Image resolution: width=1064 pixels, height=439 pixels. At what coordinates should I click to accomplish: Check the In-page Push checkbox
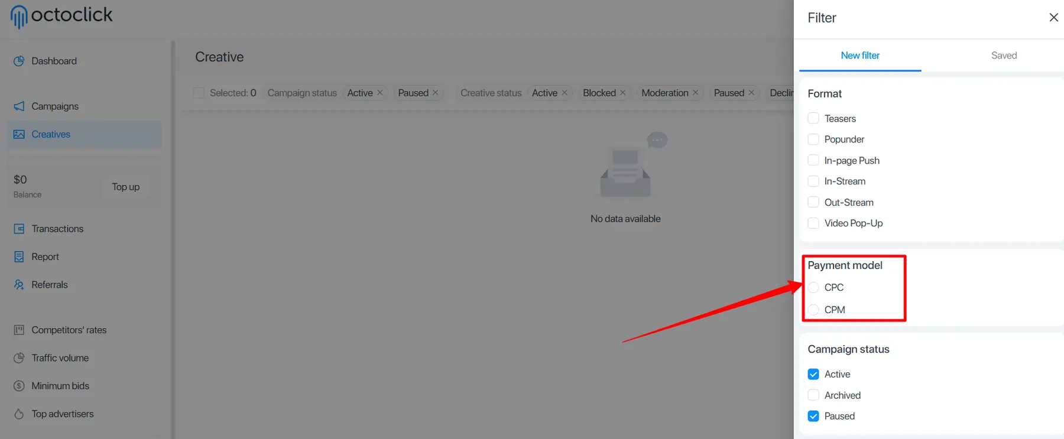(813, 160)
